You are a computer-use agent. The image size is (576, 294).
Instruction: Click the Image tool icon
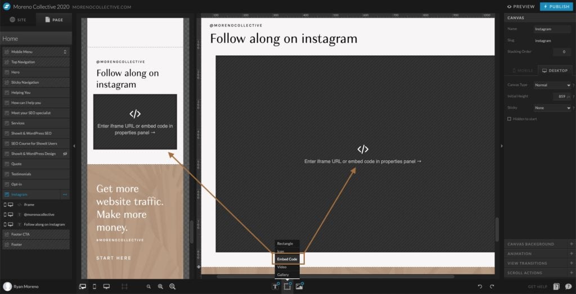(299, 286)
